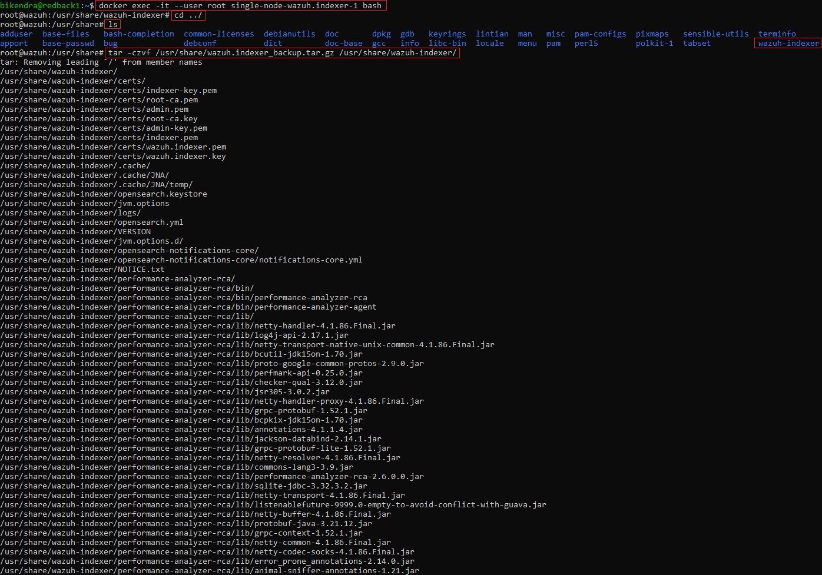Click the 'certs/root-ca.key' output line

pos(99,118)
